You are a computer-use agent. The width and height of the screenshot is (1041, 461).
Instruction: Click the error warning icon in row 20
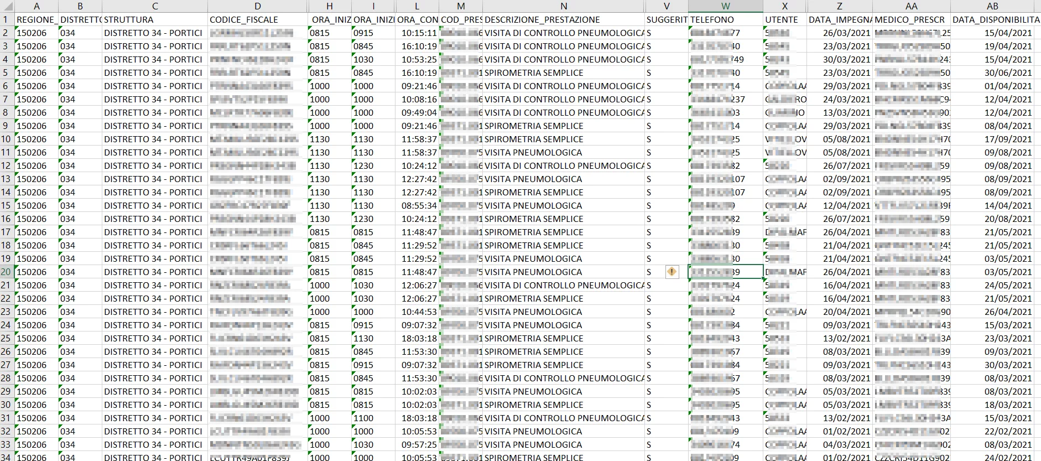tap(672, 272)
